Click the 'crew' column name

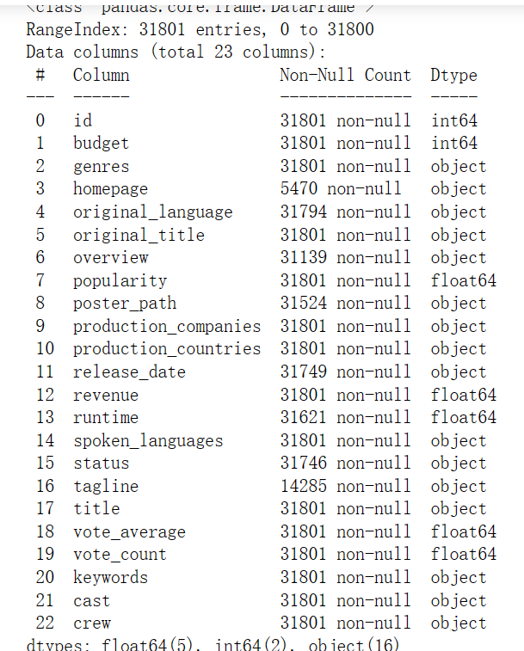pyautogui.click(x=92, y=623)
